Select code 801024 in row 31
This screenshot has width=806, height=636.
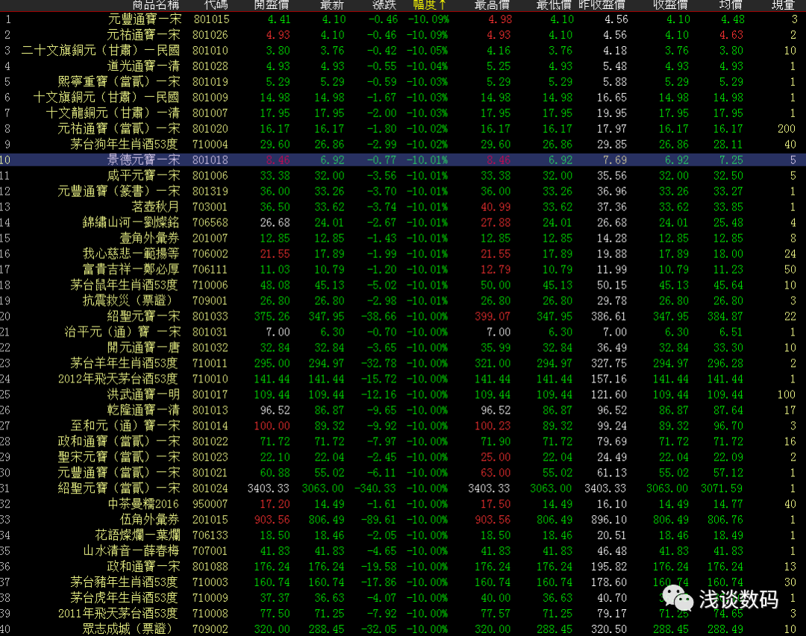(210, 488)
